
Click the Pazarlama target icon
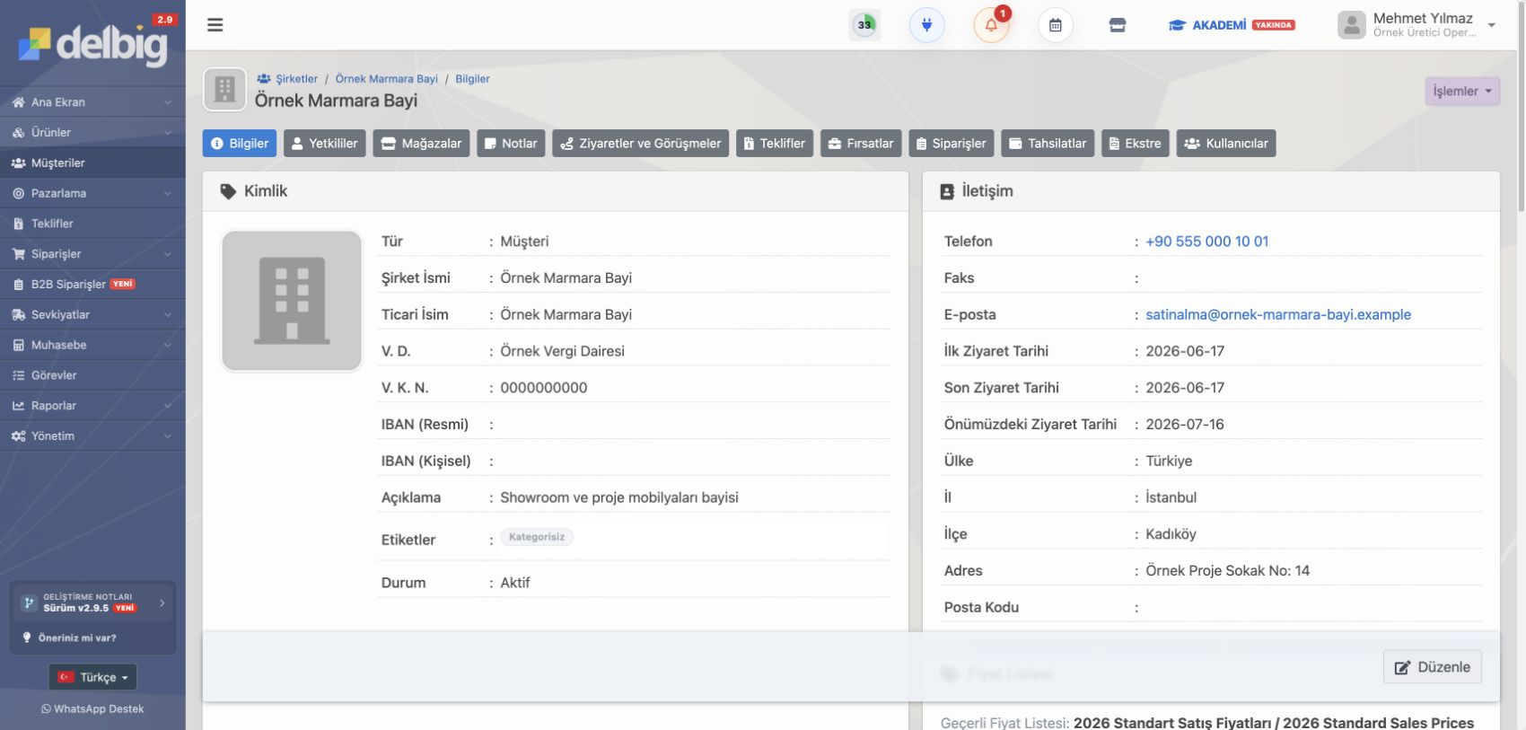click(x=18, y=193)
